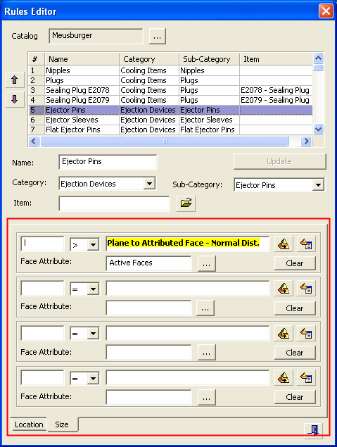Open the first rule's operator dropdown showing >
Screen dimensions: 337x447
93,244
